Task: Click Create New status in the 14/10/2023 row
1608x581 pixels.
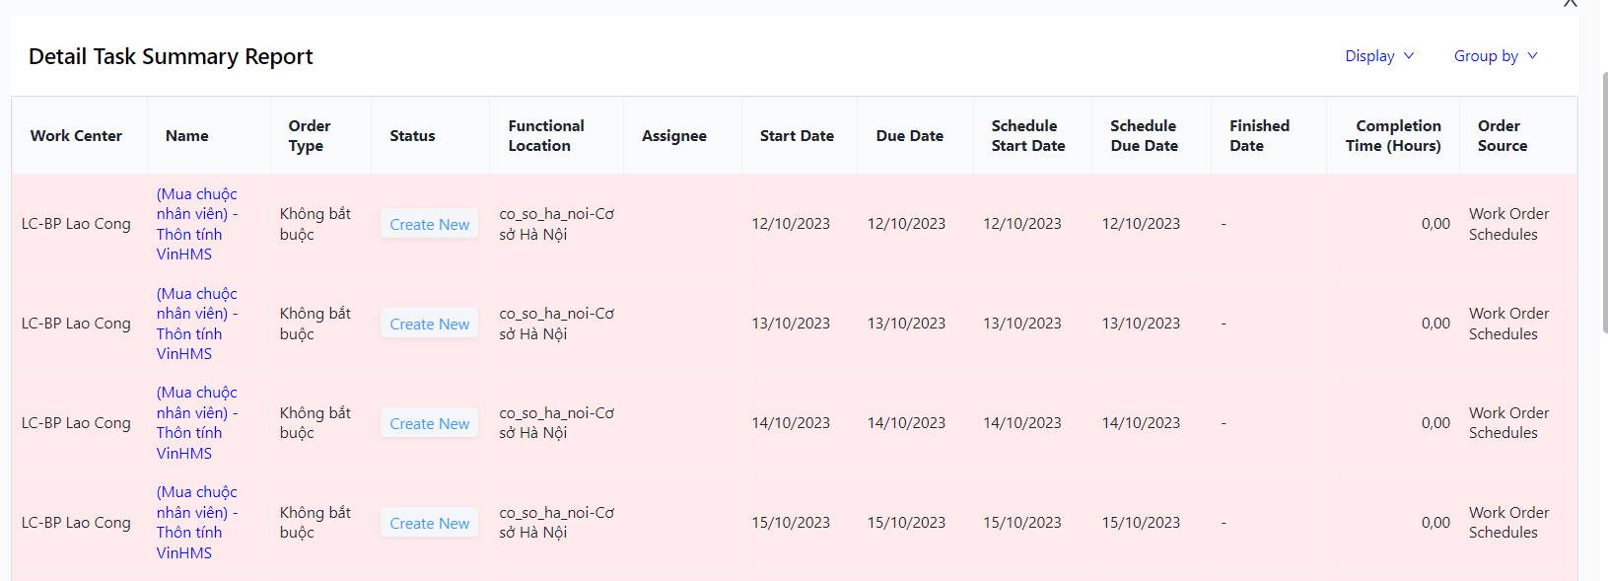Action: pyautogui.click(x=429, y=424)
